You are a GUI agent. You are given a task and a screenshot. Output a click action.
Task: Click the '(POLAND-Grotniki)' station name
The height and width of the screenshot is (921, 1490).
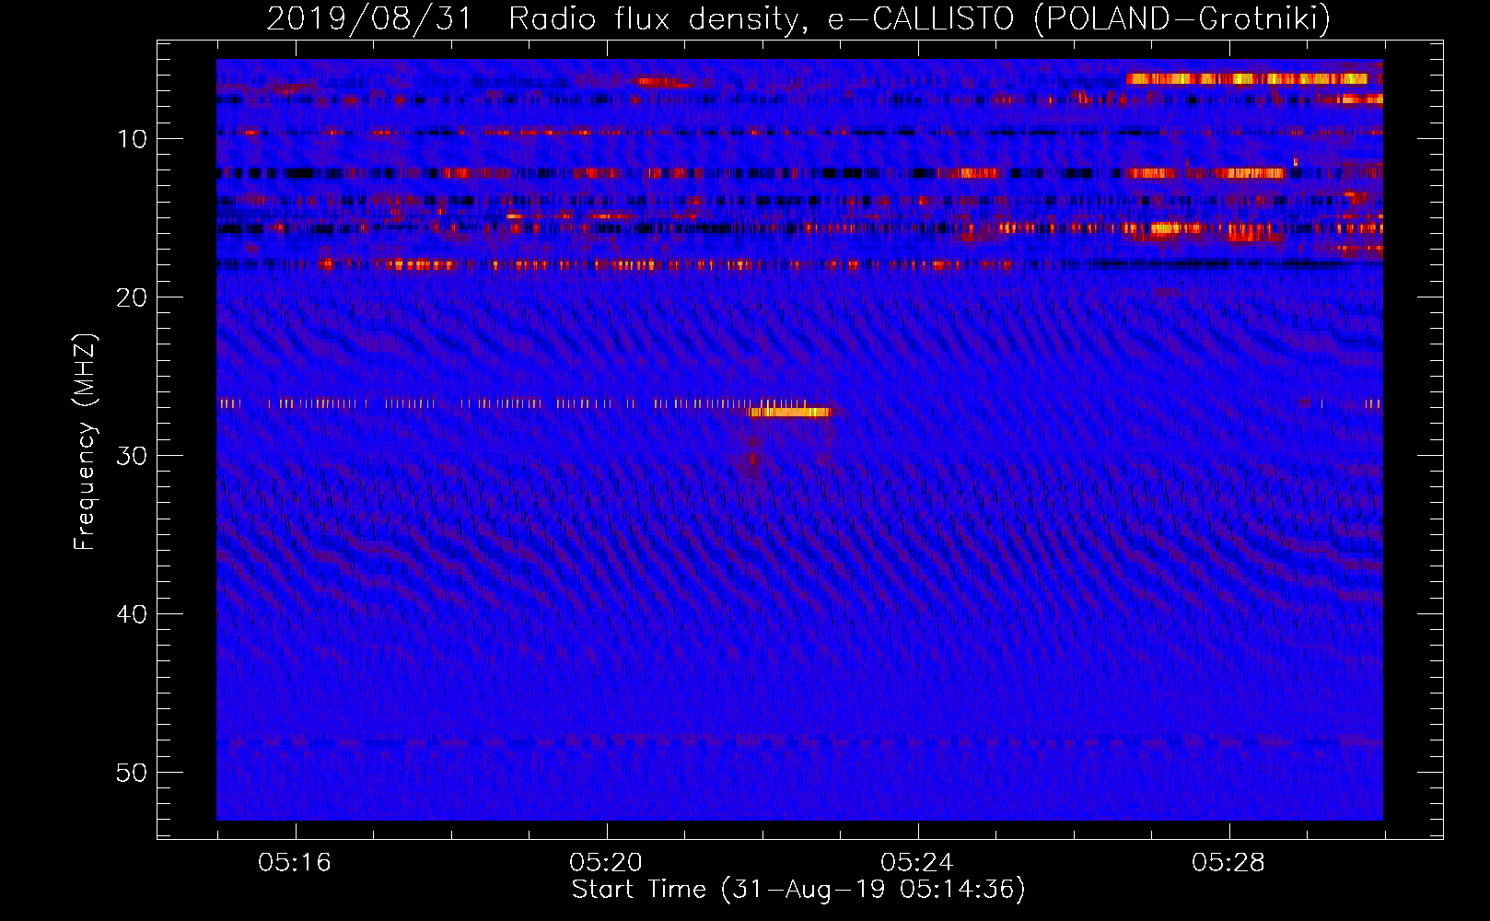1182,18
